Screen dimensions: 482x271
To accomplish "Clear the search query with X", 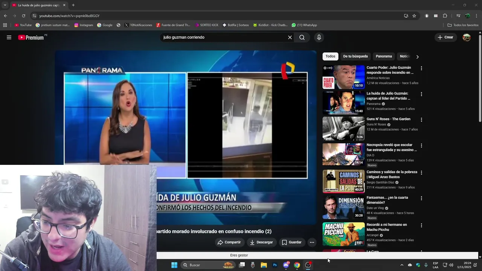I will tap(290, 37).
